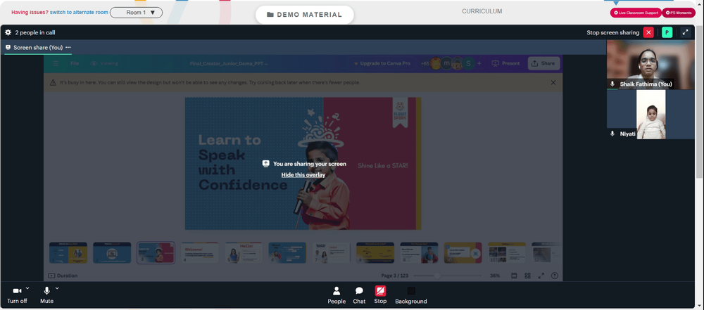
Task: Click the page vertical scrollbar
Action: [x=700, y=101]
